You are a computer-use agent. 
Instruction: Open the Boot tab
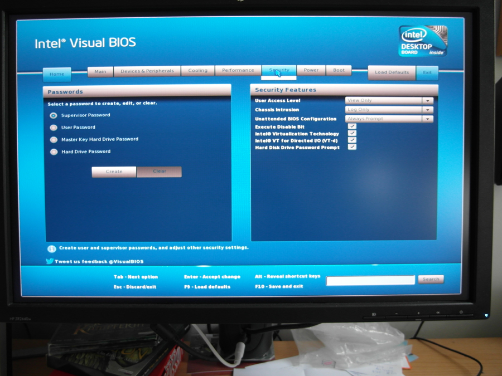pos(339,70)
